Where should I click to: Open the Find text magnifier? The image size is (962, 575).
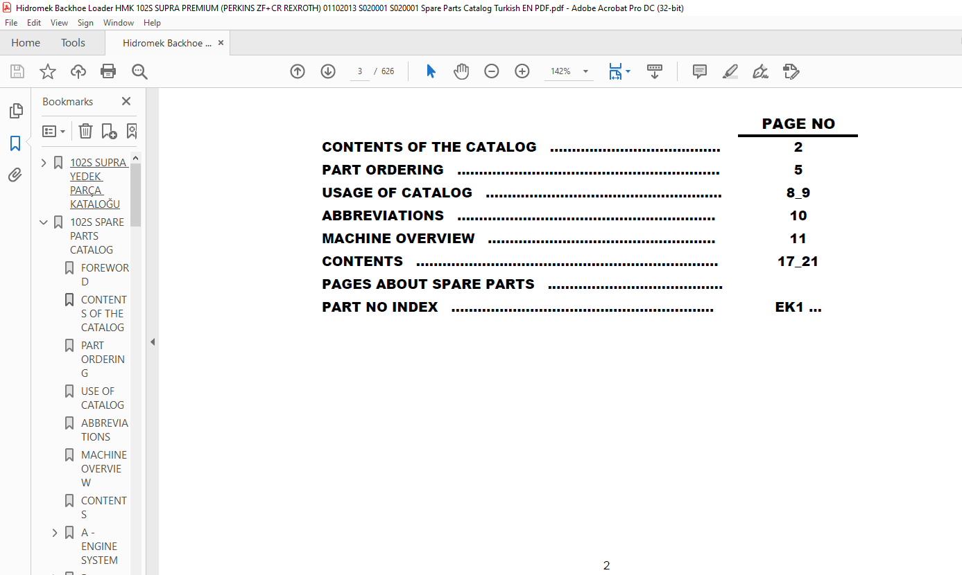coord(139,71)
